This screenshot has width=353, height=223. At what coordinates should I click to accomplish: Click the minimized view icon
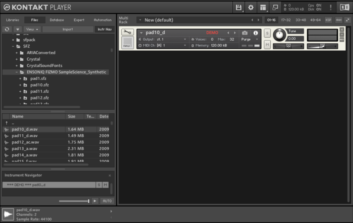point(275,8)
